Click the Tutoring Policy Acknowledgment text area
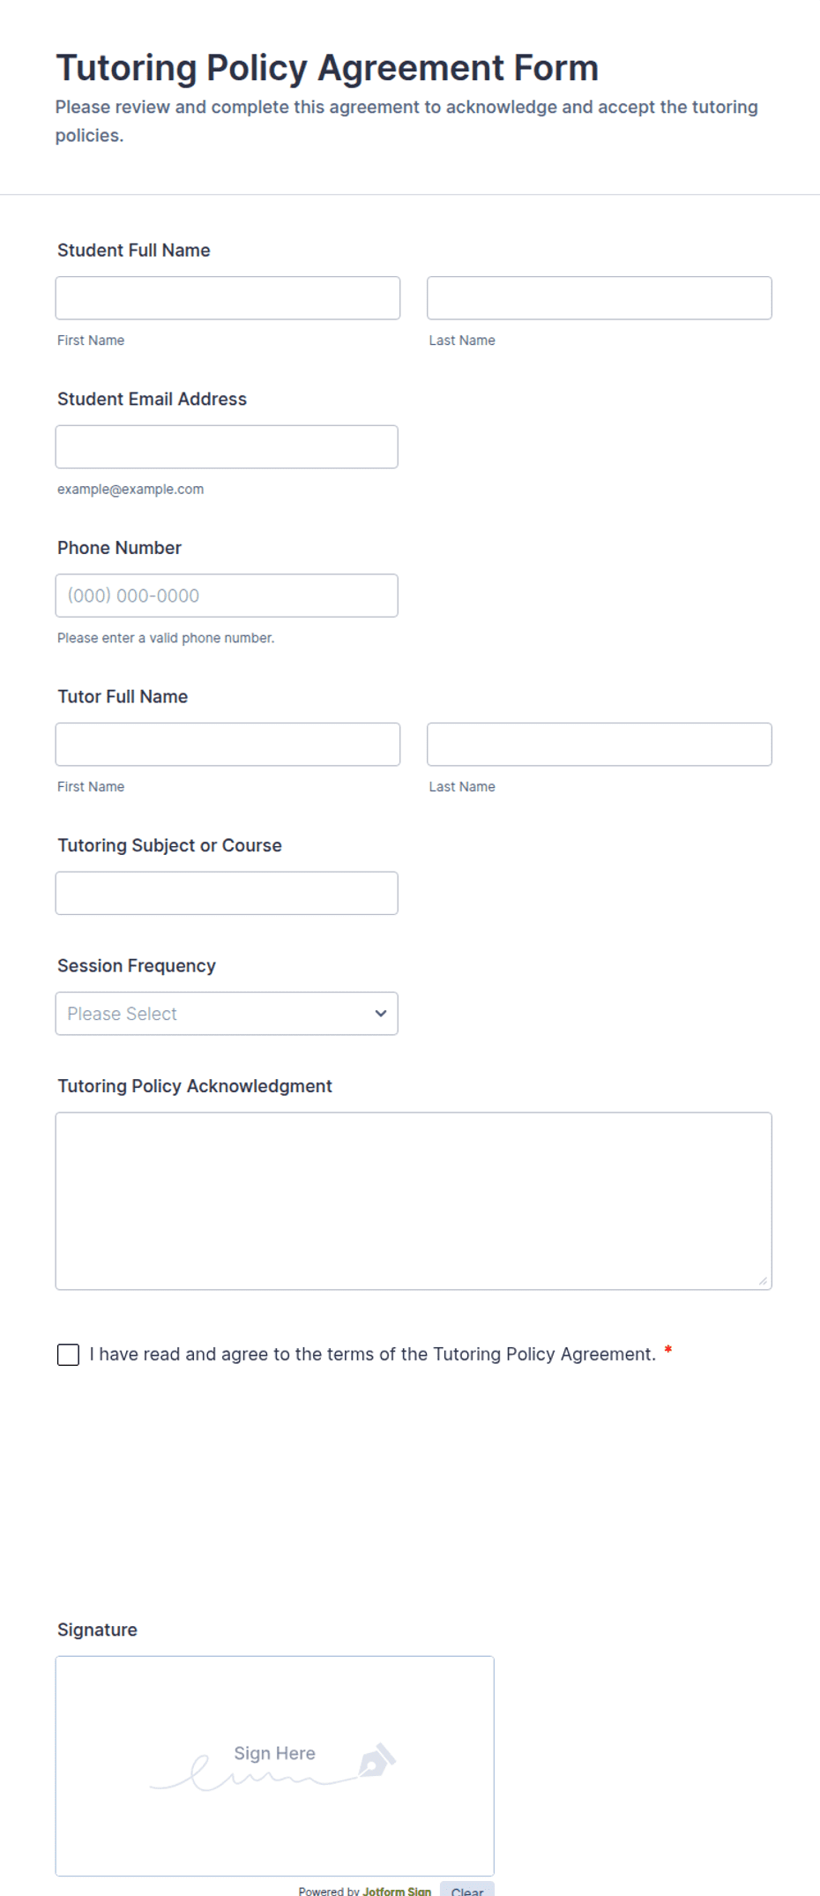The image size is (820, 1896). coord(414,1201)
